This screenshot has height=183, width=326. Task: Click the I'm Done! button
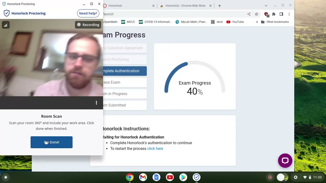tap(51, 142)
